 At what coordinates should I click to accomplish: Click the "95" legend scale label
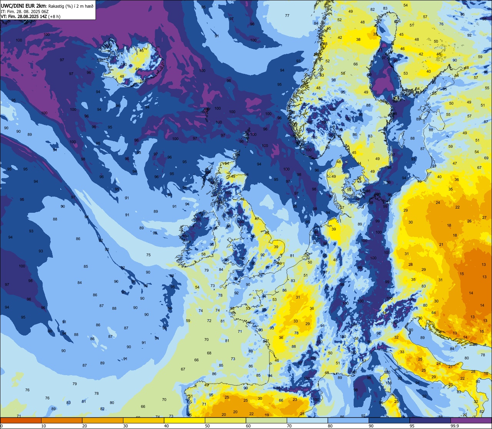(x=412, y=426)
